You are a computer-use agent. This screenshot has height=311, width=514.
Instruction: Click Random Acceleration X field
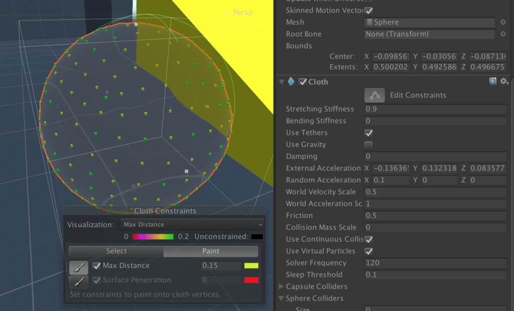[x=391, y=180]
